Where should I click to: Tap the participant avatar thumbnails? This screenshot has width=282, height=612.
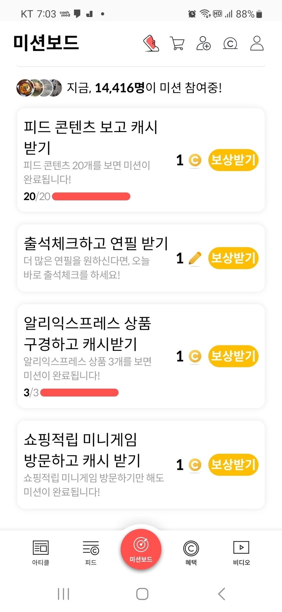(39, 88)
